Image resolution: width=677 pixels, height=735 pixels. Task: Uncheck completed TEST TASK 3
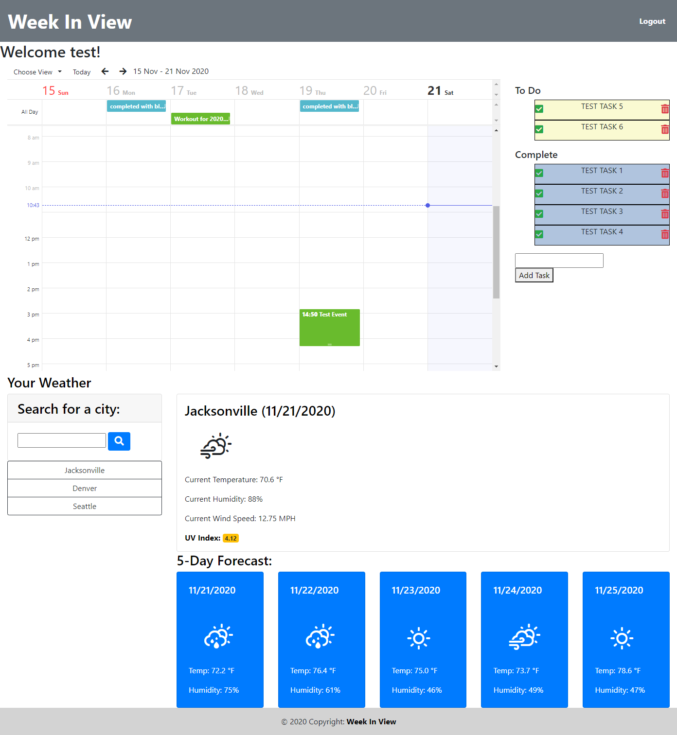[539, 214]
